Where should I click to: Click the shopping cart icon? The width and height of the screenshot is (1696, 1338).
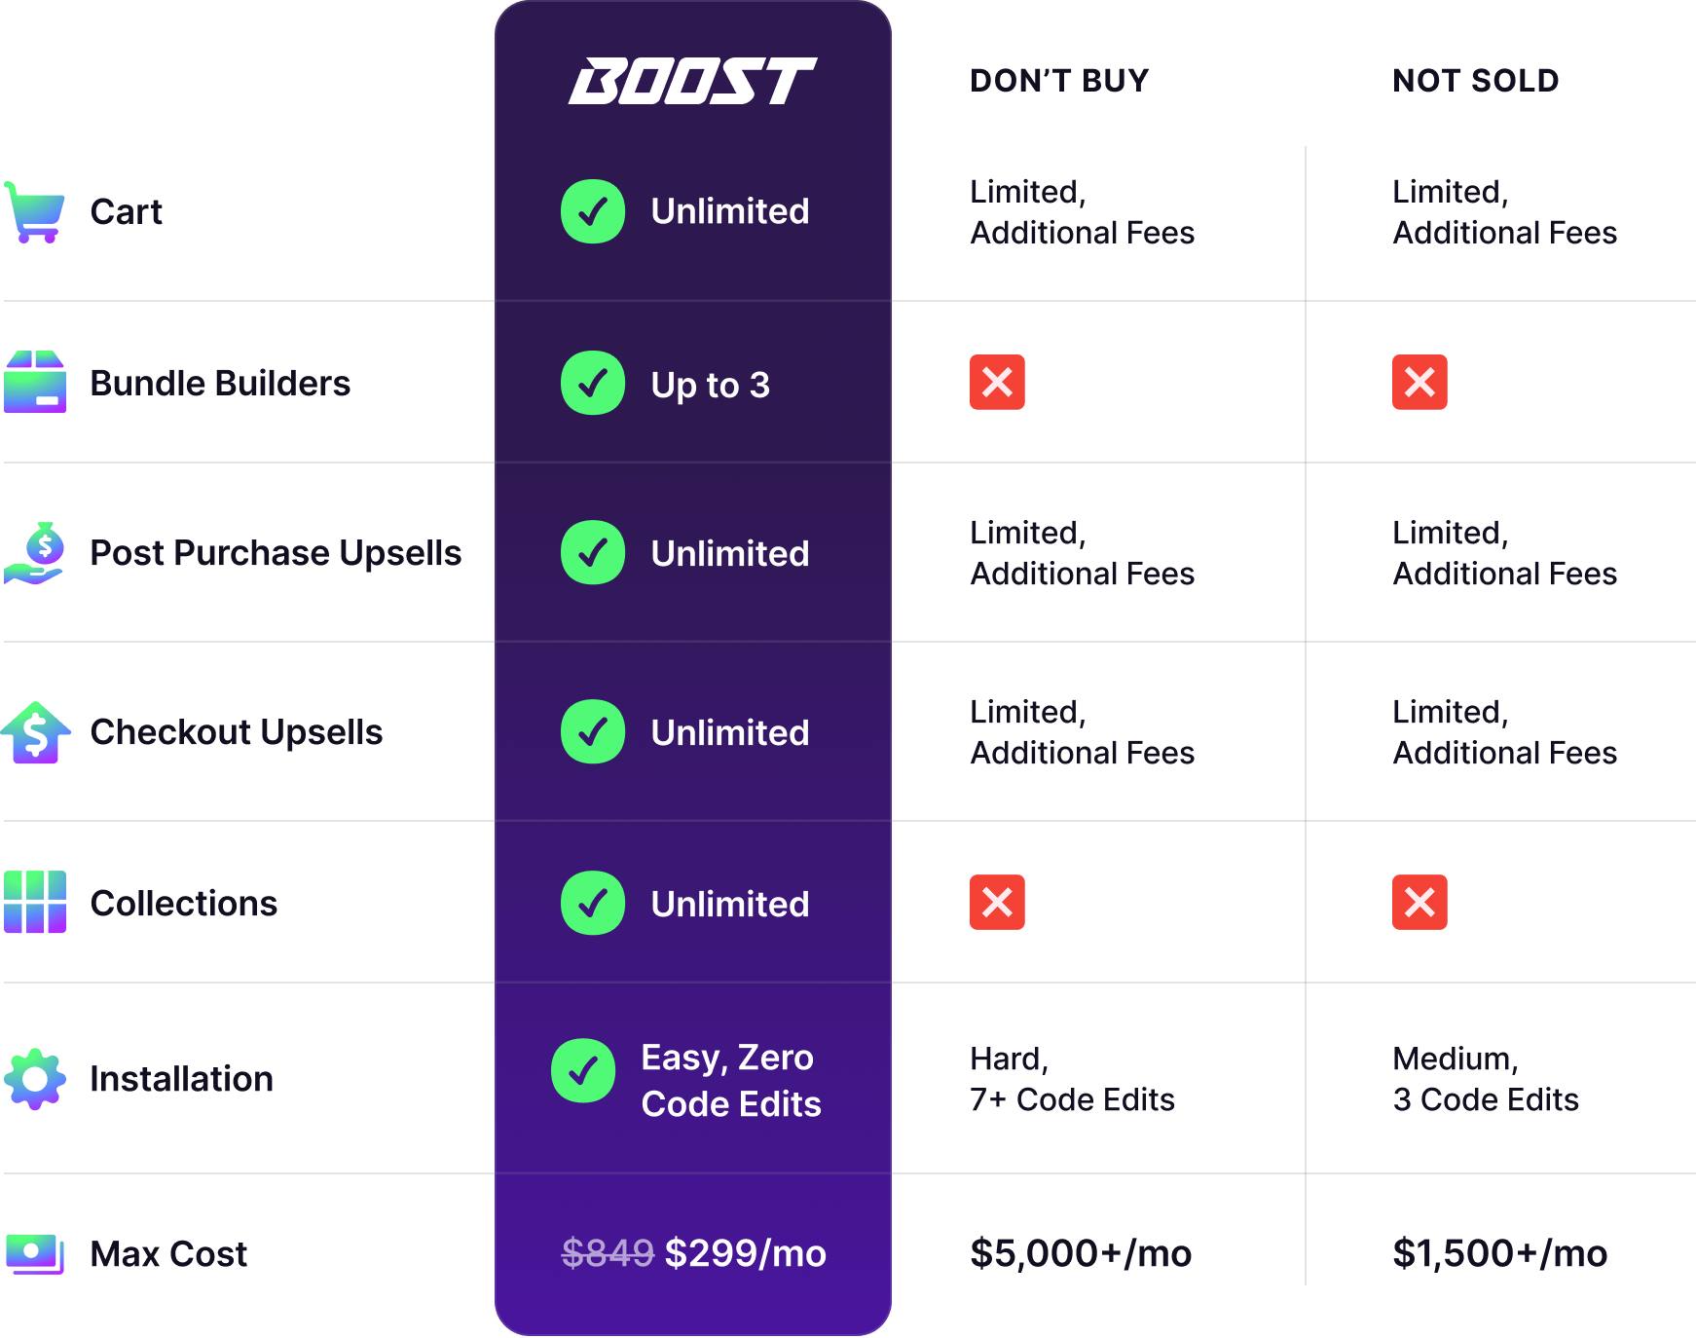click(35, 211)
